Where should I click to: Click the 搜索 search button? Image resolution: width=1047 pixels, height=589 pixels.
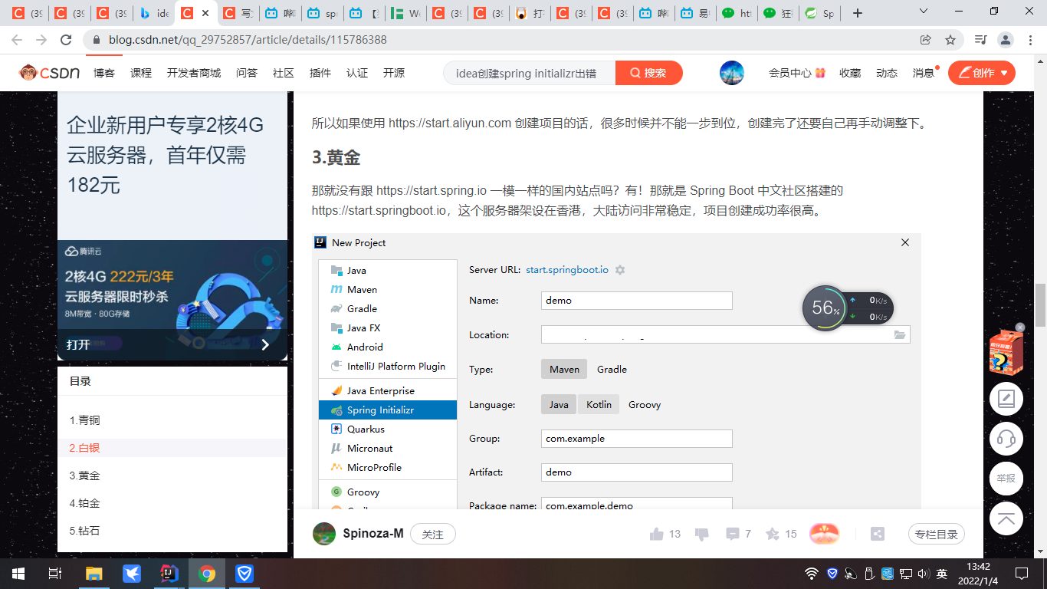(648, 73)
